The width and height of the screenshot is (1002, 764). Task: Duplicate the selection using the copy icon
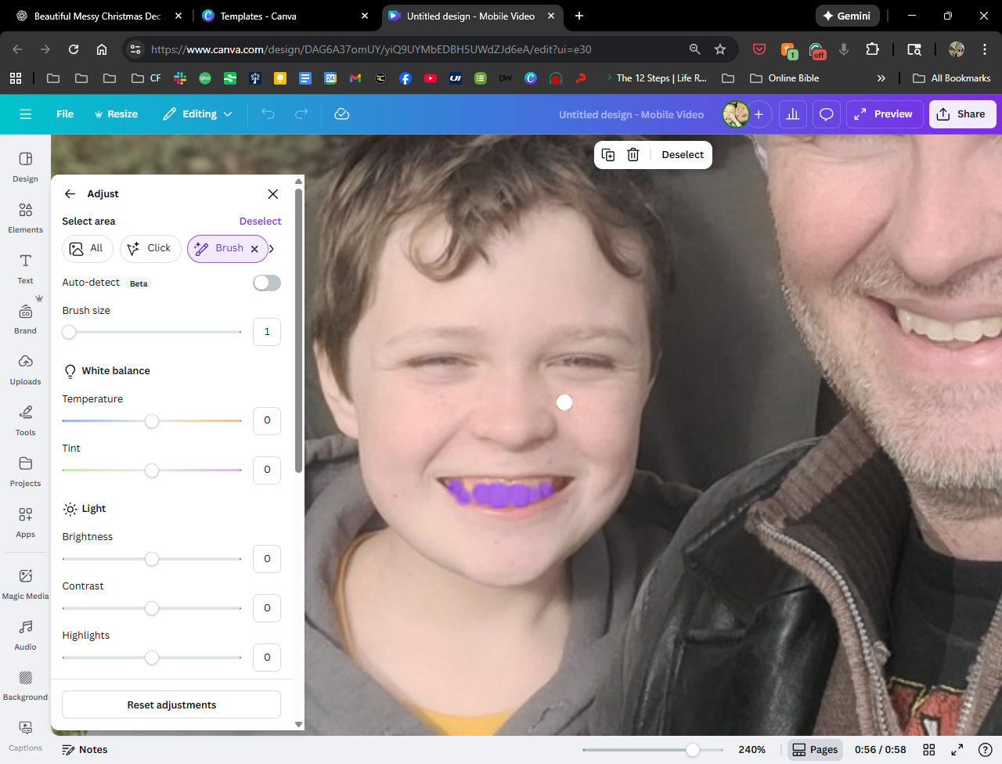(608, 155)
